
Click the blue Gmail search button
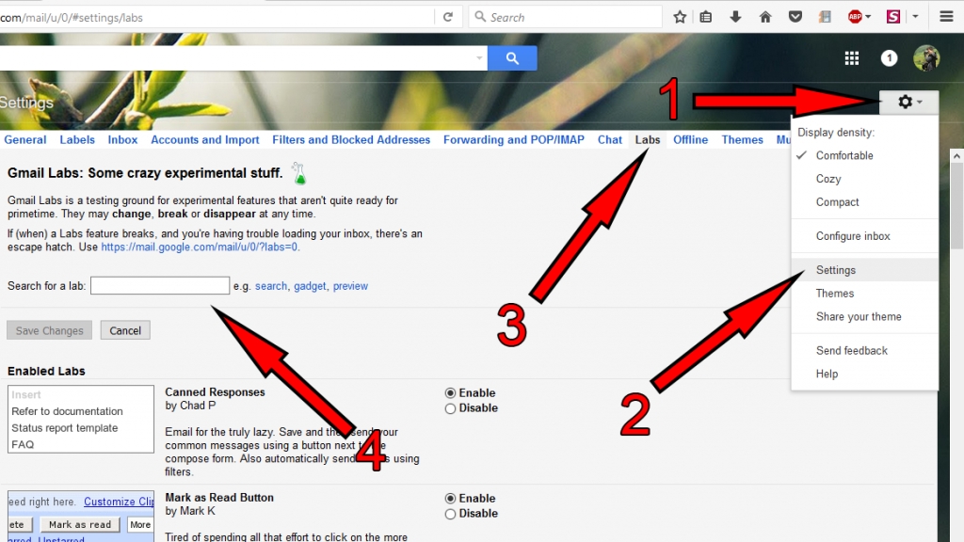[x=512, y=58]
